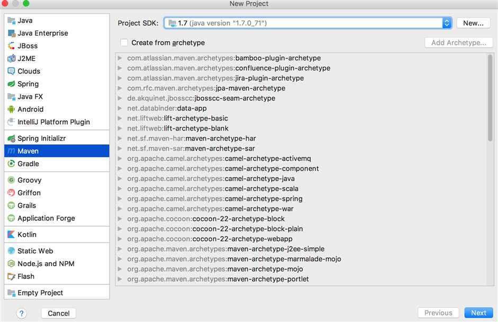
Task: Click the Node.js and NPM icon
Action: (x=11, y=264)
